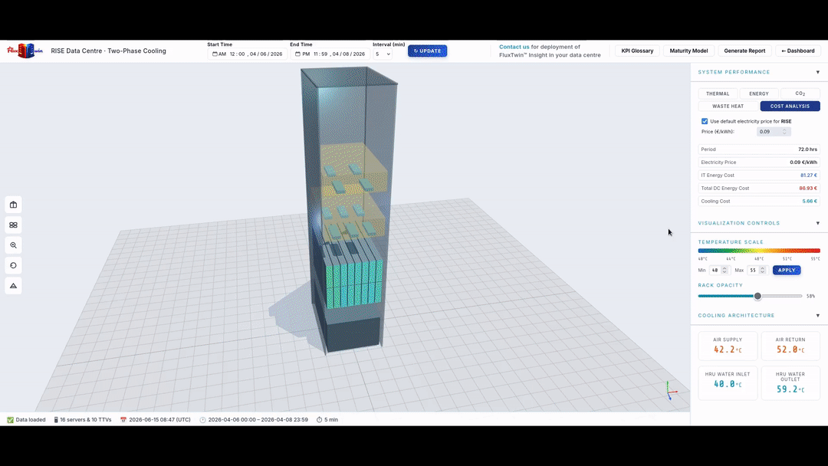Open the Interval minutes dropdown
The image size is (828, 466).
pos(383,54)
